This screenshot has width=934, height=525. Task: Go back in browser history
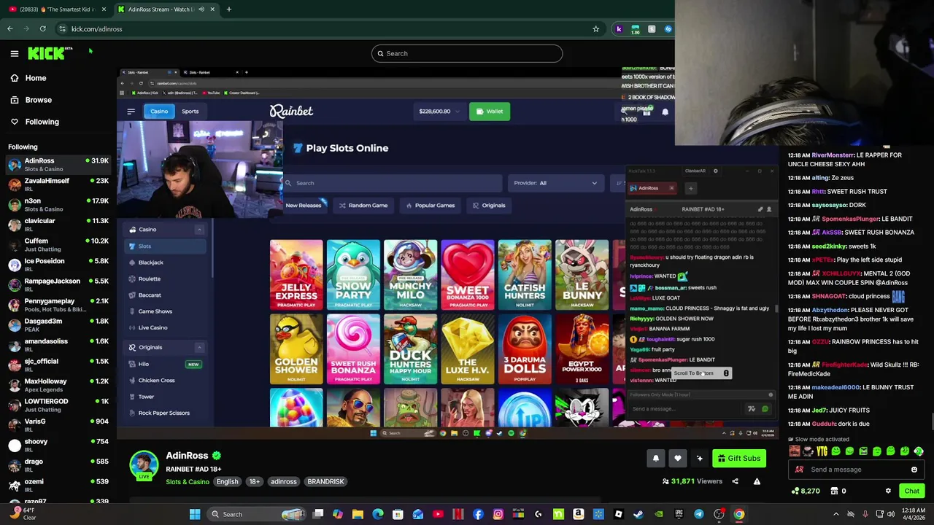(10, 29)
